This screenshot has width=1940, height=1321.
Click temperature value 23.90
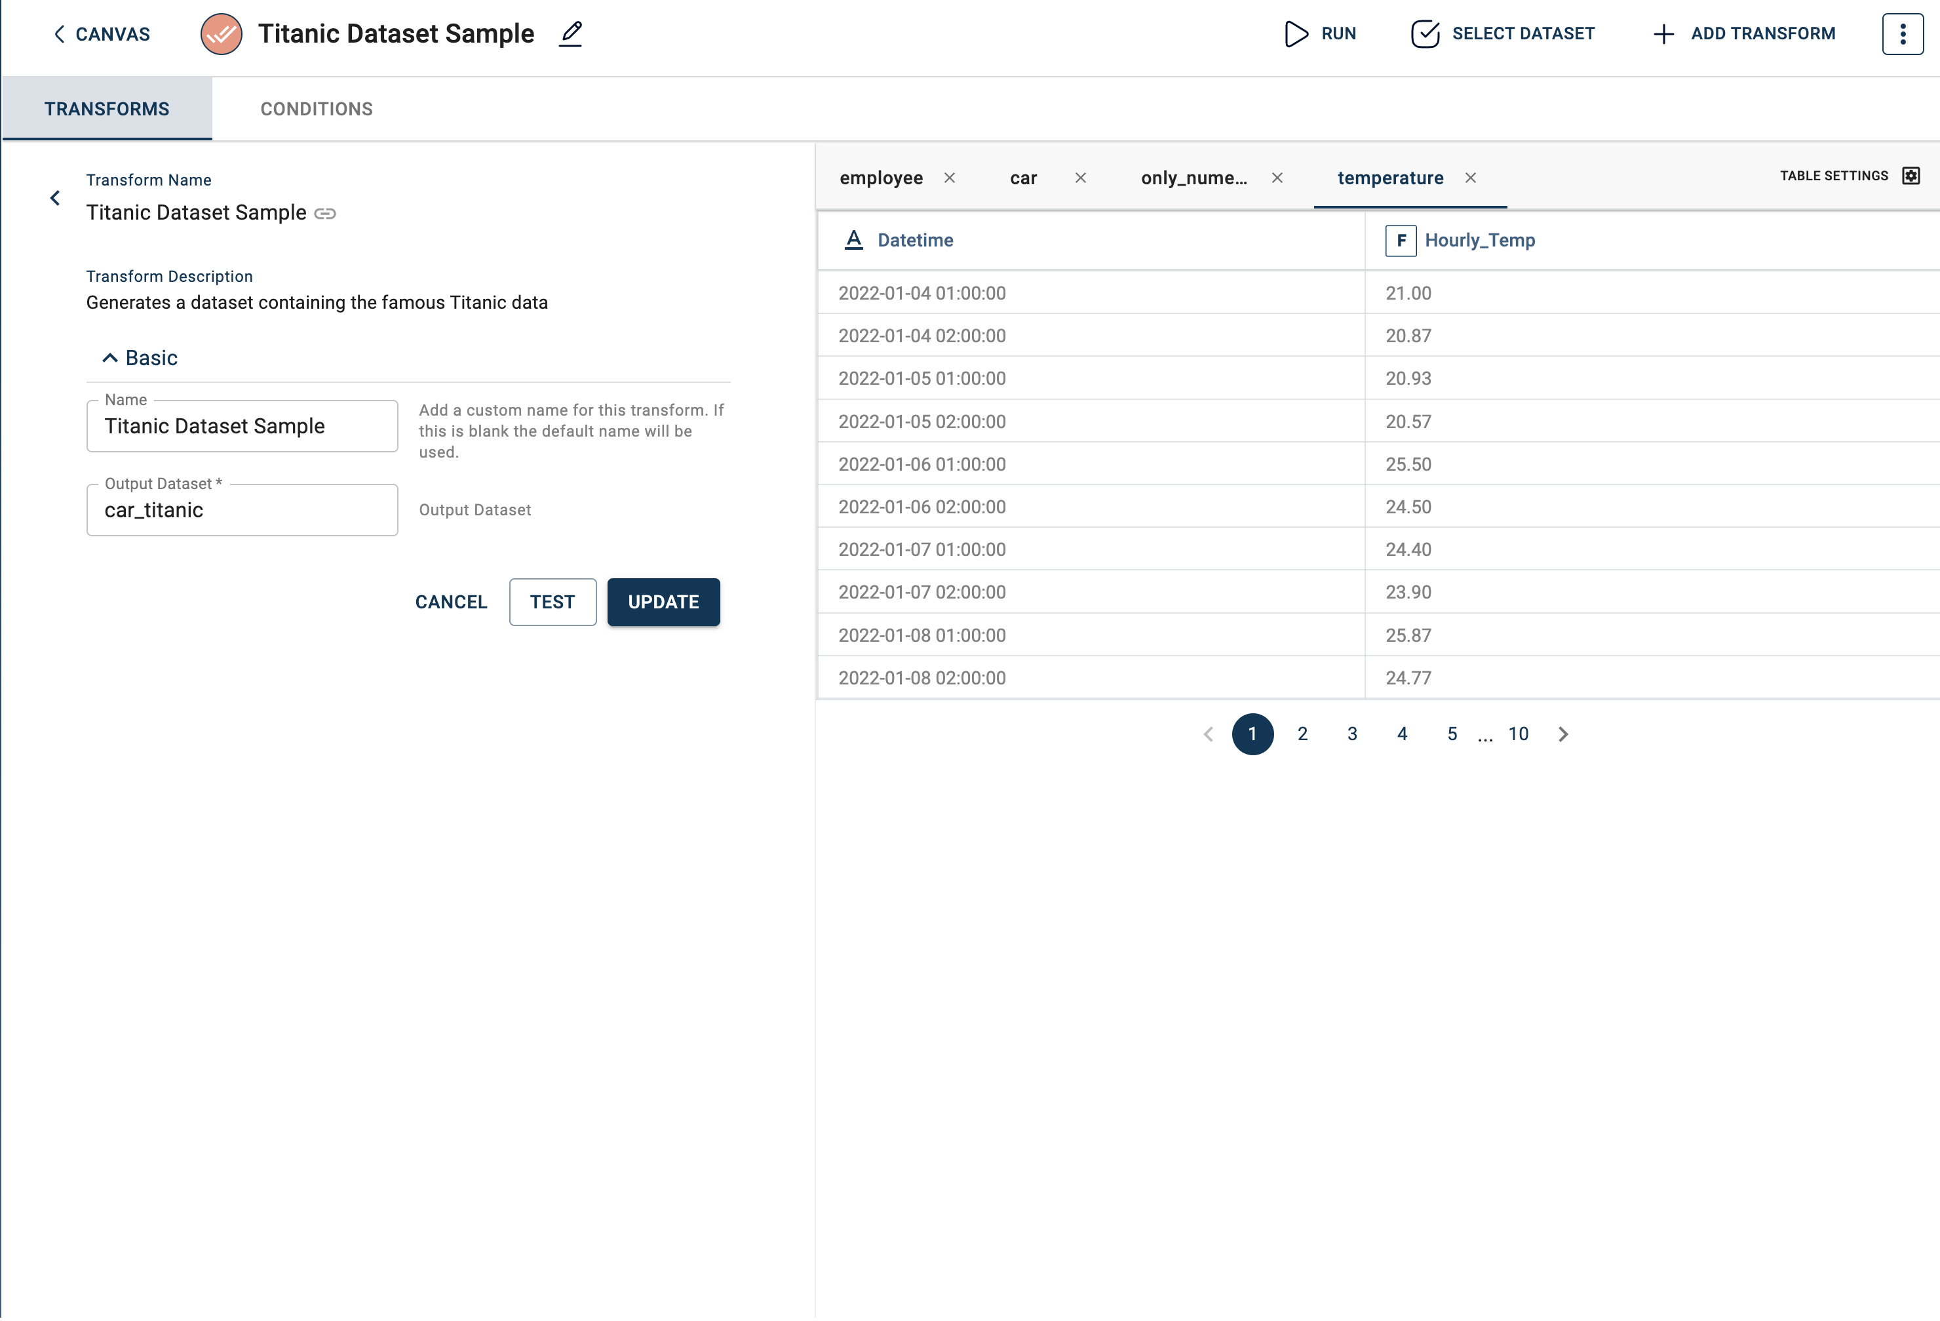click(x=1408, y=592)
